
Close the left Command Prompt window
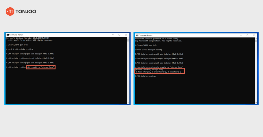(126, 35)
